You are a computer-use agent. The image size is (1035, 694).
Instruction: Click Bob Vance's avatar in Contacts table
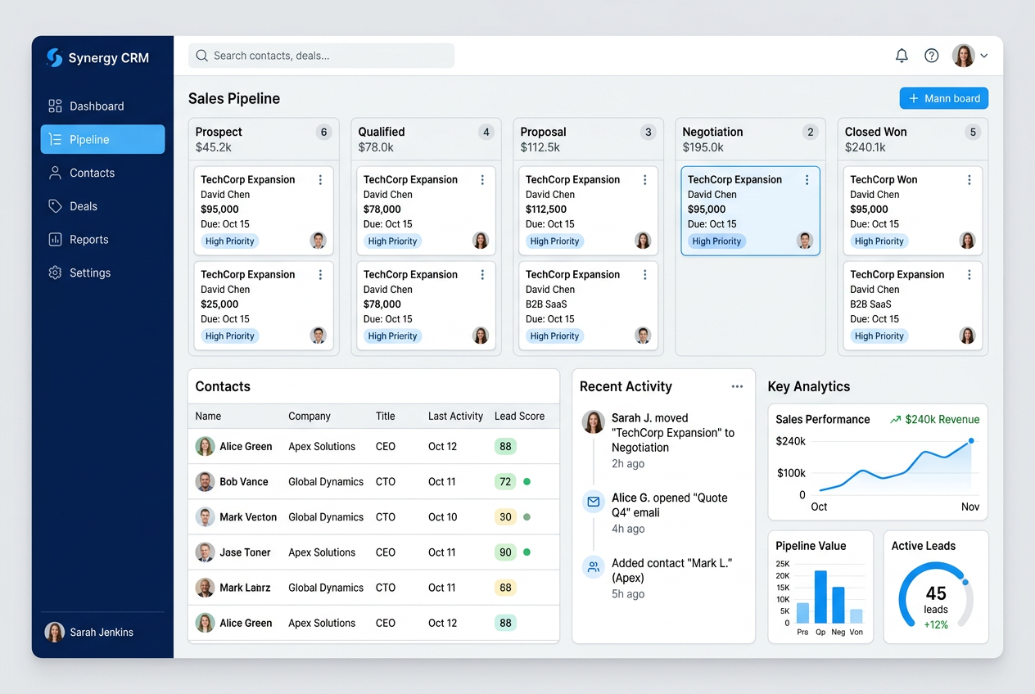point(205,481)
